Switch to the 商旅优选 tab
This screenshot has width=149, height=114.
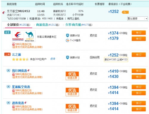[x=48, y=25]
